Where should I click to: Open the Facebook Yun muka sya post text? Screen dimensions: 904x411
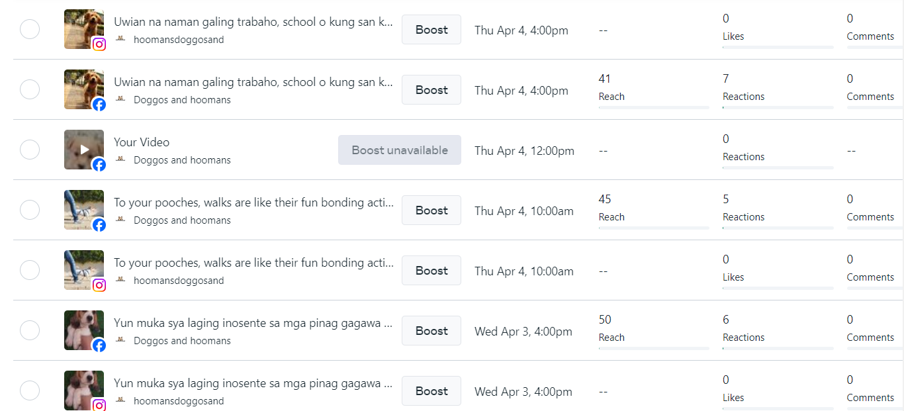click(253, 323)
